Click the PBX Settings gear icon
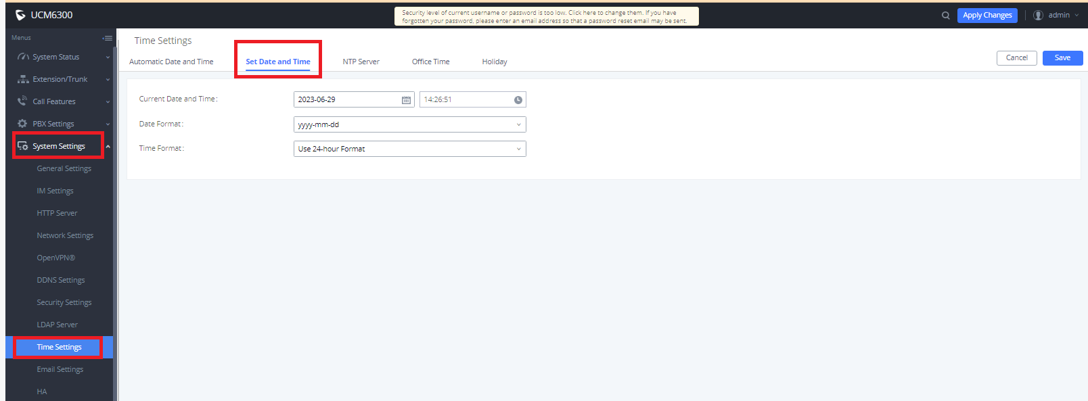This screenshot has width=1088, height=401. pos(23,124)
